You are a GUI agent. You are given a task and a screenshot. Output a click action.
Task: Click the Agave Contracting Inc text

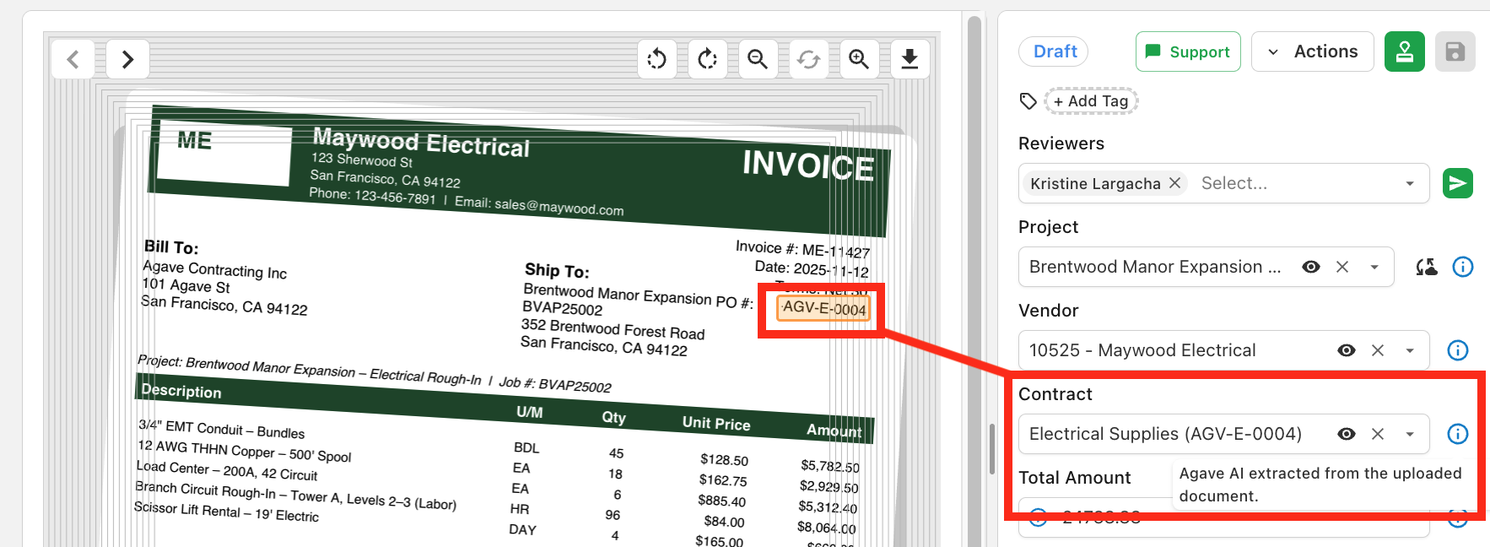coord(214,269)
